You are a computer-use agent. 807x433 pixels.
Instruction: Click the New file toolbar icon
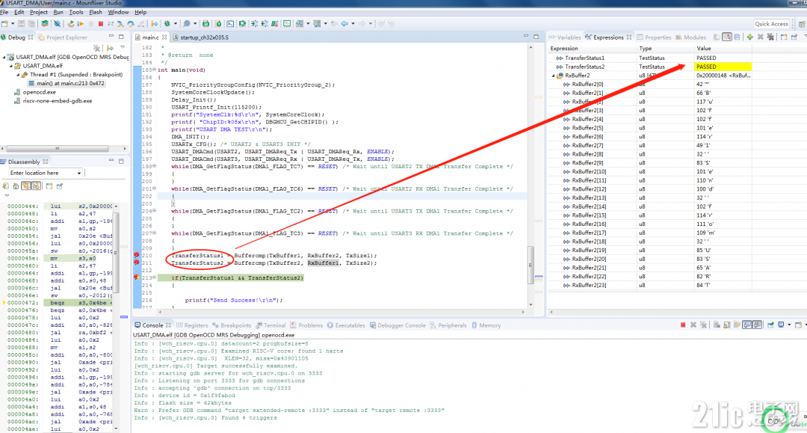[x=4, y=24]
